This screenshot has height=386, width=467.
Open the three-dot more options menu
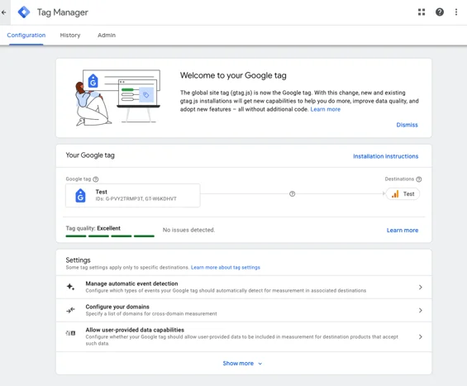(456, 12)
